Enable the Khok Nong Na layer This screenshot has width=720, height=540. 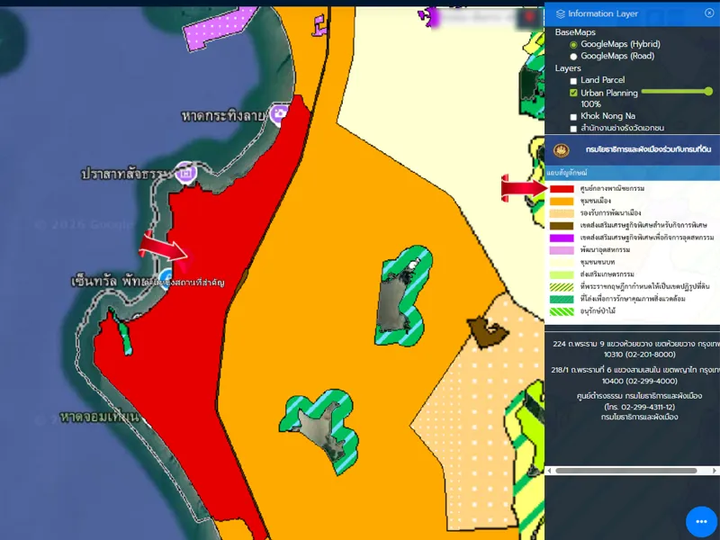(x=573, y=116)
